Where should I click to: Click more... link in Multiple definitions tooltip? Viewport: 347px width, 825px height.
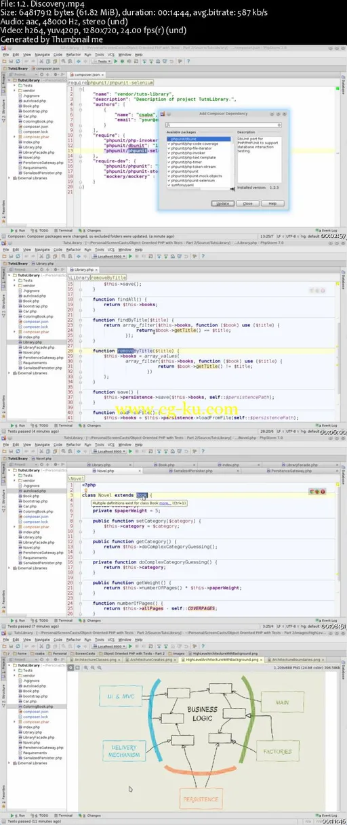165,503
